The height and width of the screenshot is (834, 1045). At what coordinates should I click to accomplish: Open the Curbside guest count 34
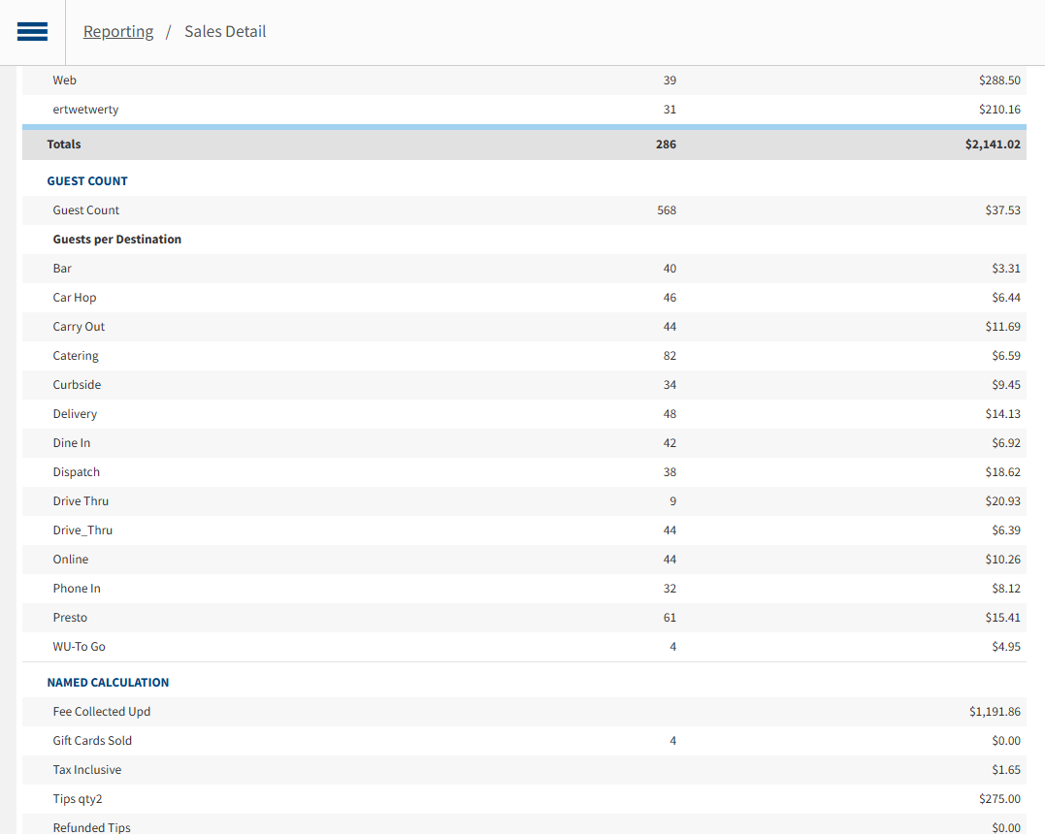(x=669, y=384)
